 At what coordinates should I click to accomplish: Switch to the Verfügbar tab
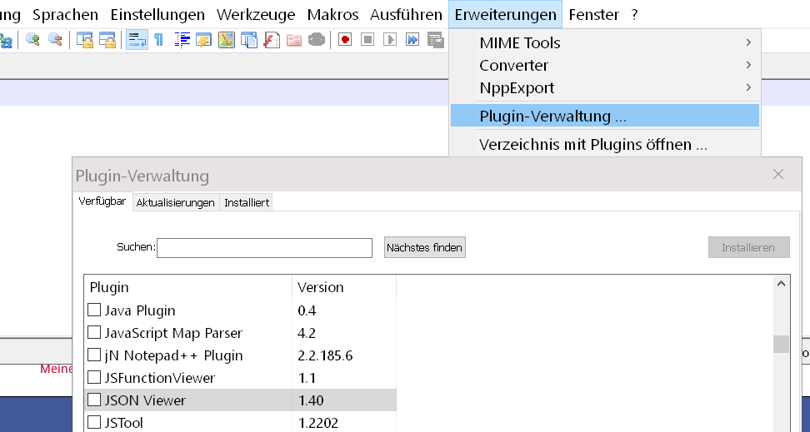tap(102, 201)
